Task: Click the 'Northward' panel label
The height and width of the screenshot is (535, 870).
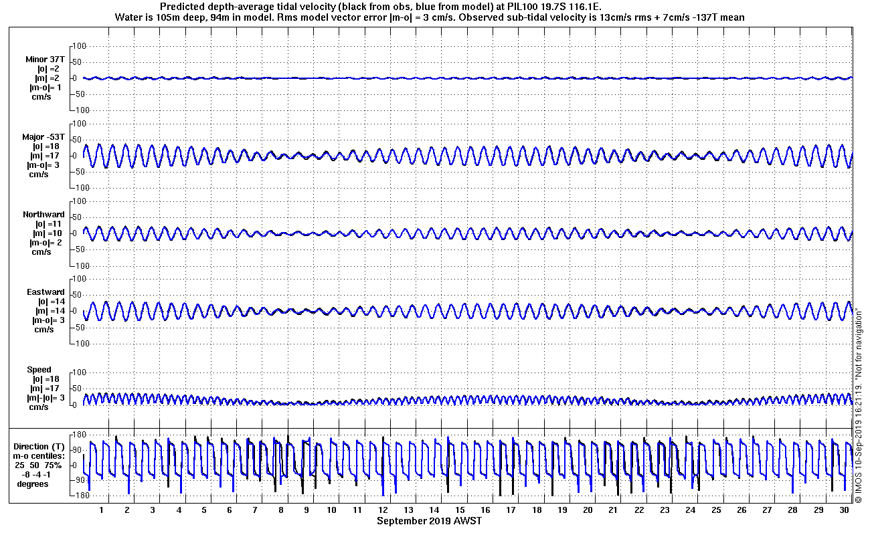Action: click(x=43, y=215)
